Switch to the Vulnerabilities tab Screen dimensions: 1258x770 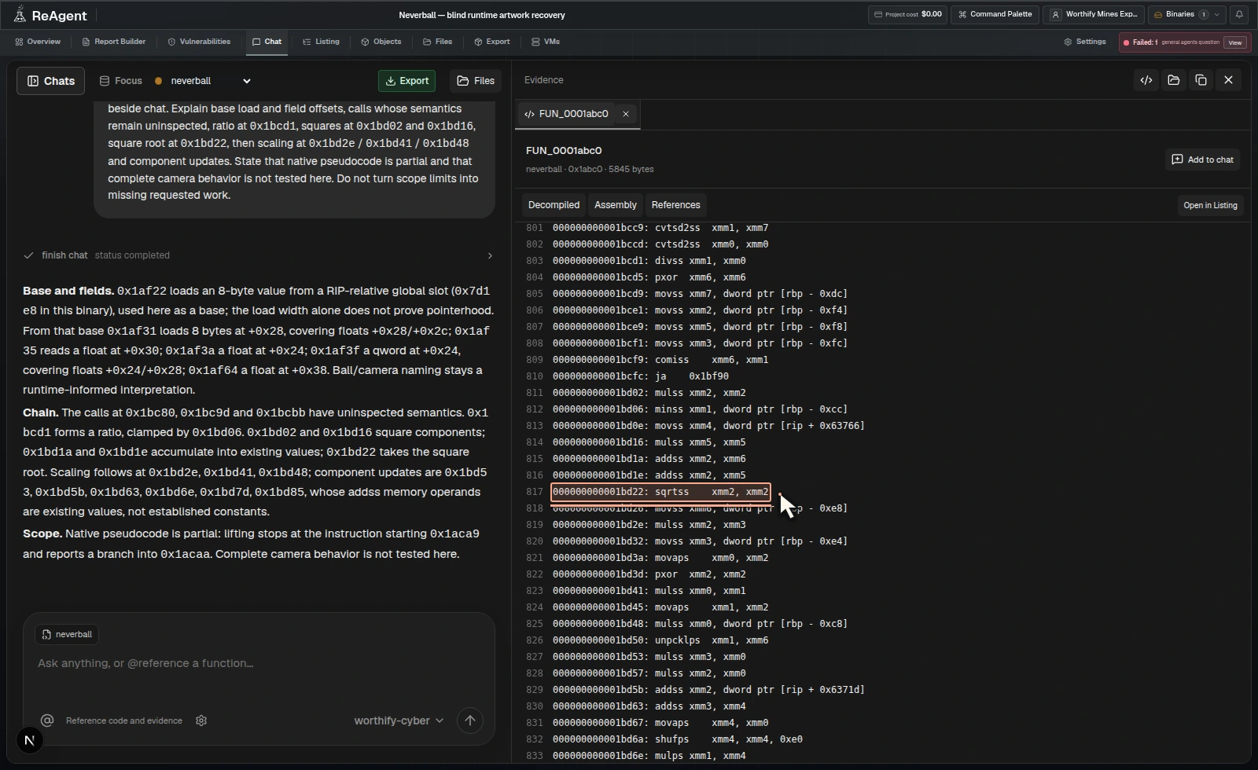tap(199, 42)
